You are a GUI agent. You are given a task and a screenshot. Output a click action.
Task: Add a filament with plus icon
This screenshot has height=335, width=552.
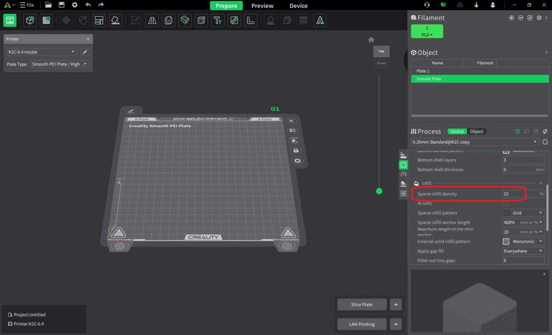(x=512, y=18)
